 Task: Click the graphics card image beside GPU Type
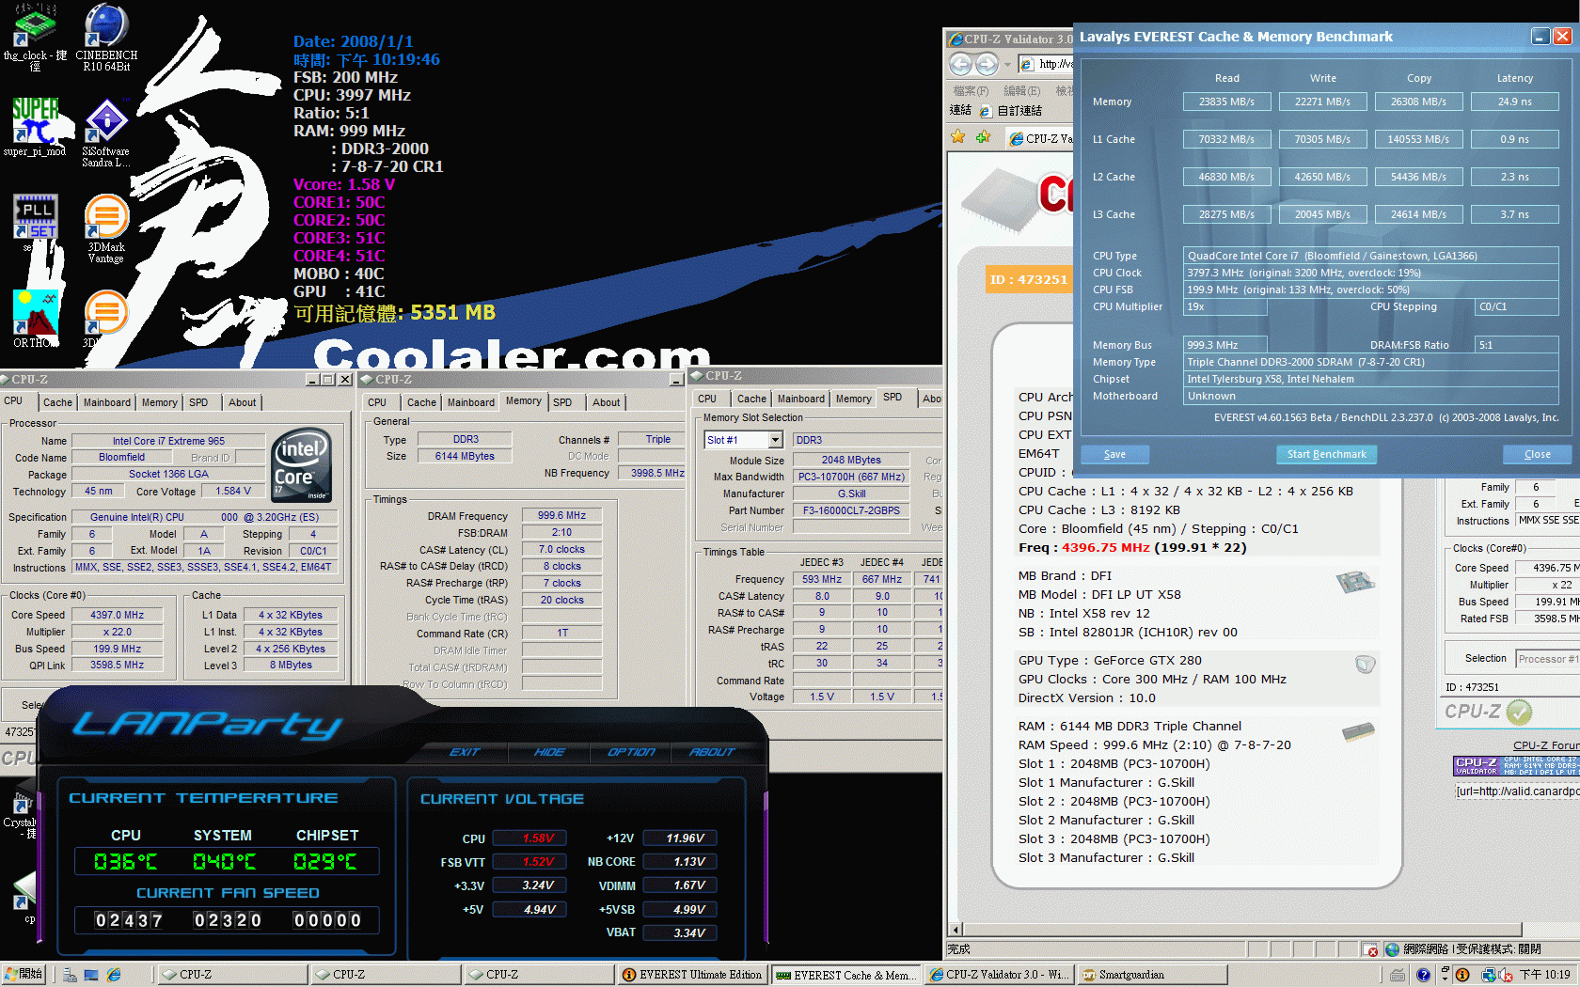pos(1366,665)
